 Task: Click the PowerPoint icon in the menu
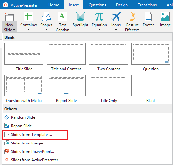[7, 151]
